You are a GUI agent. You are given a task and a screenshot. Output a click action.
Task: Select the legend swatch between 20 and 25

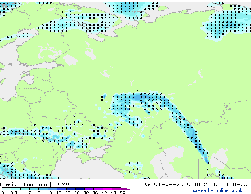tap(71, 189)
